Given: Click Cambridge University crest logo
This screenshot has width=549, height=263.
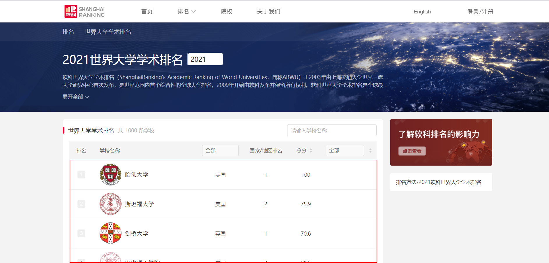Looking at the screenshot, I should 110,234.
